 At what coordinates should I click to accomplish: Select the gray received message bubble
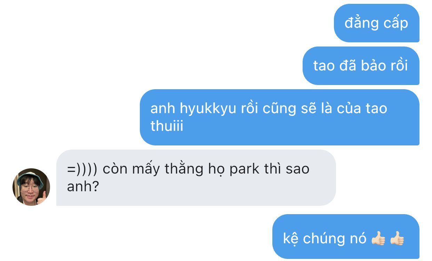pyautogui.click(x=196, y=178)
